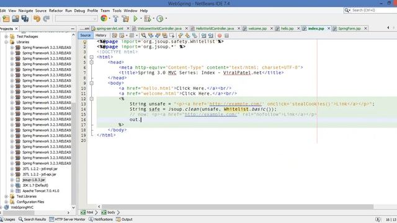Select JSTL 1.2.2 - jstl-impl.jar entry
Viewport: 397px width, 223px height.
pyautogui.click(x=40, y=169)
